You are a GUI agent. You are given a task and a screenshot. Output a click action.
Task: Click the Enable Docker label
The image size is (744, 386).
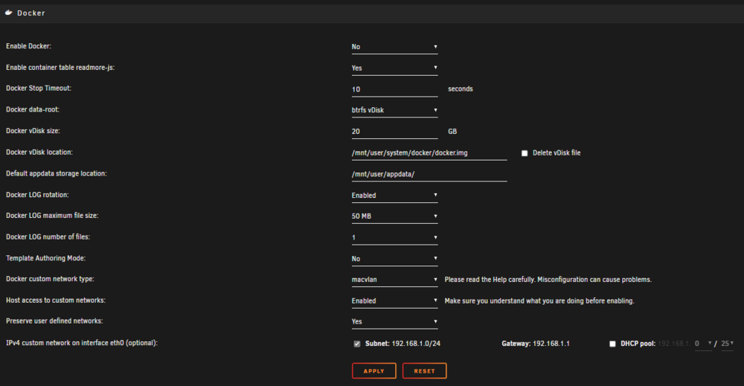pyautogui.click(x=28, y=46)
